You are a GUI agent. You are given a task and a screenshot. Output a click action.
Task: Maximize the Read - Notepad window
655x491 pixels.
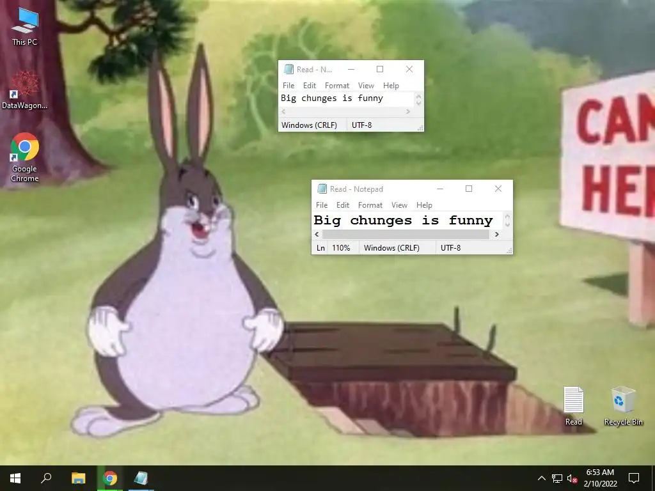(469, 189)
